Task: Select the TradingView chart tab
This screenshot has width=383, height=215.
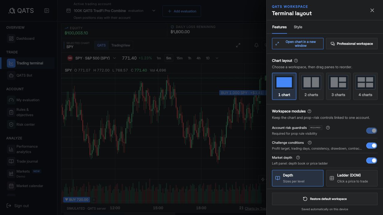Action: 121,45
